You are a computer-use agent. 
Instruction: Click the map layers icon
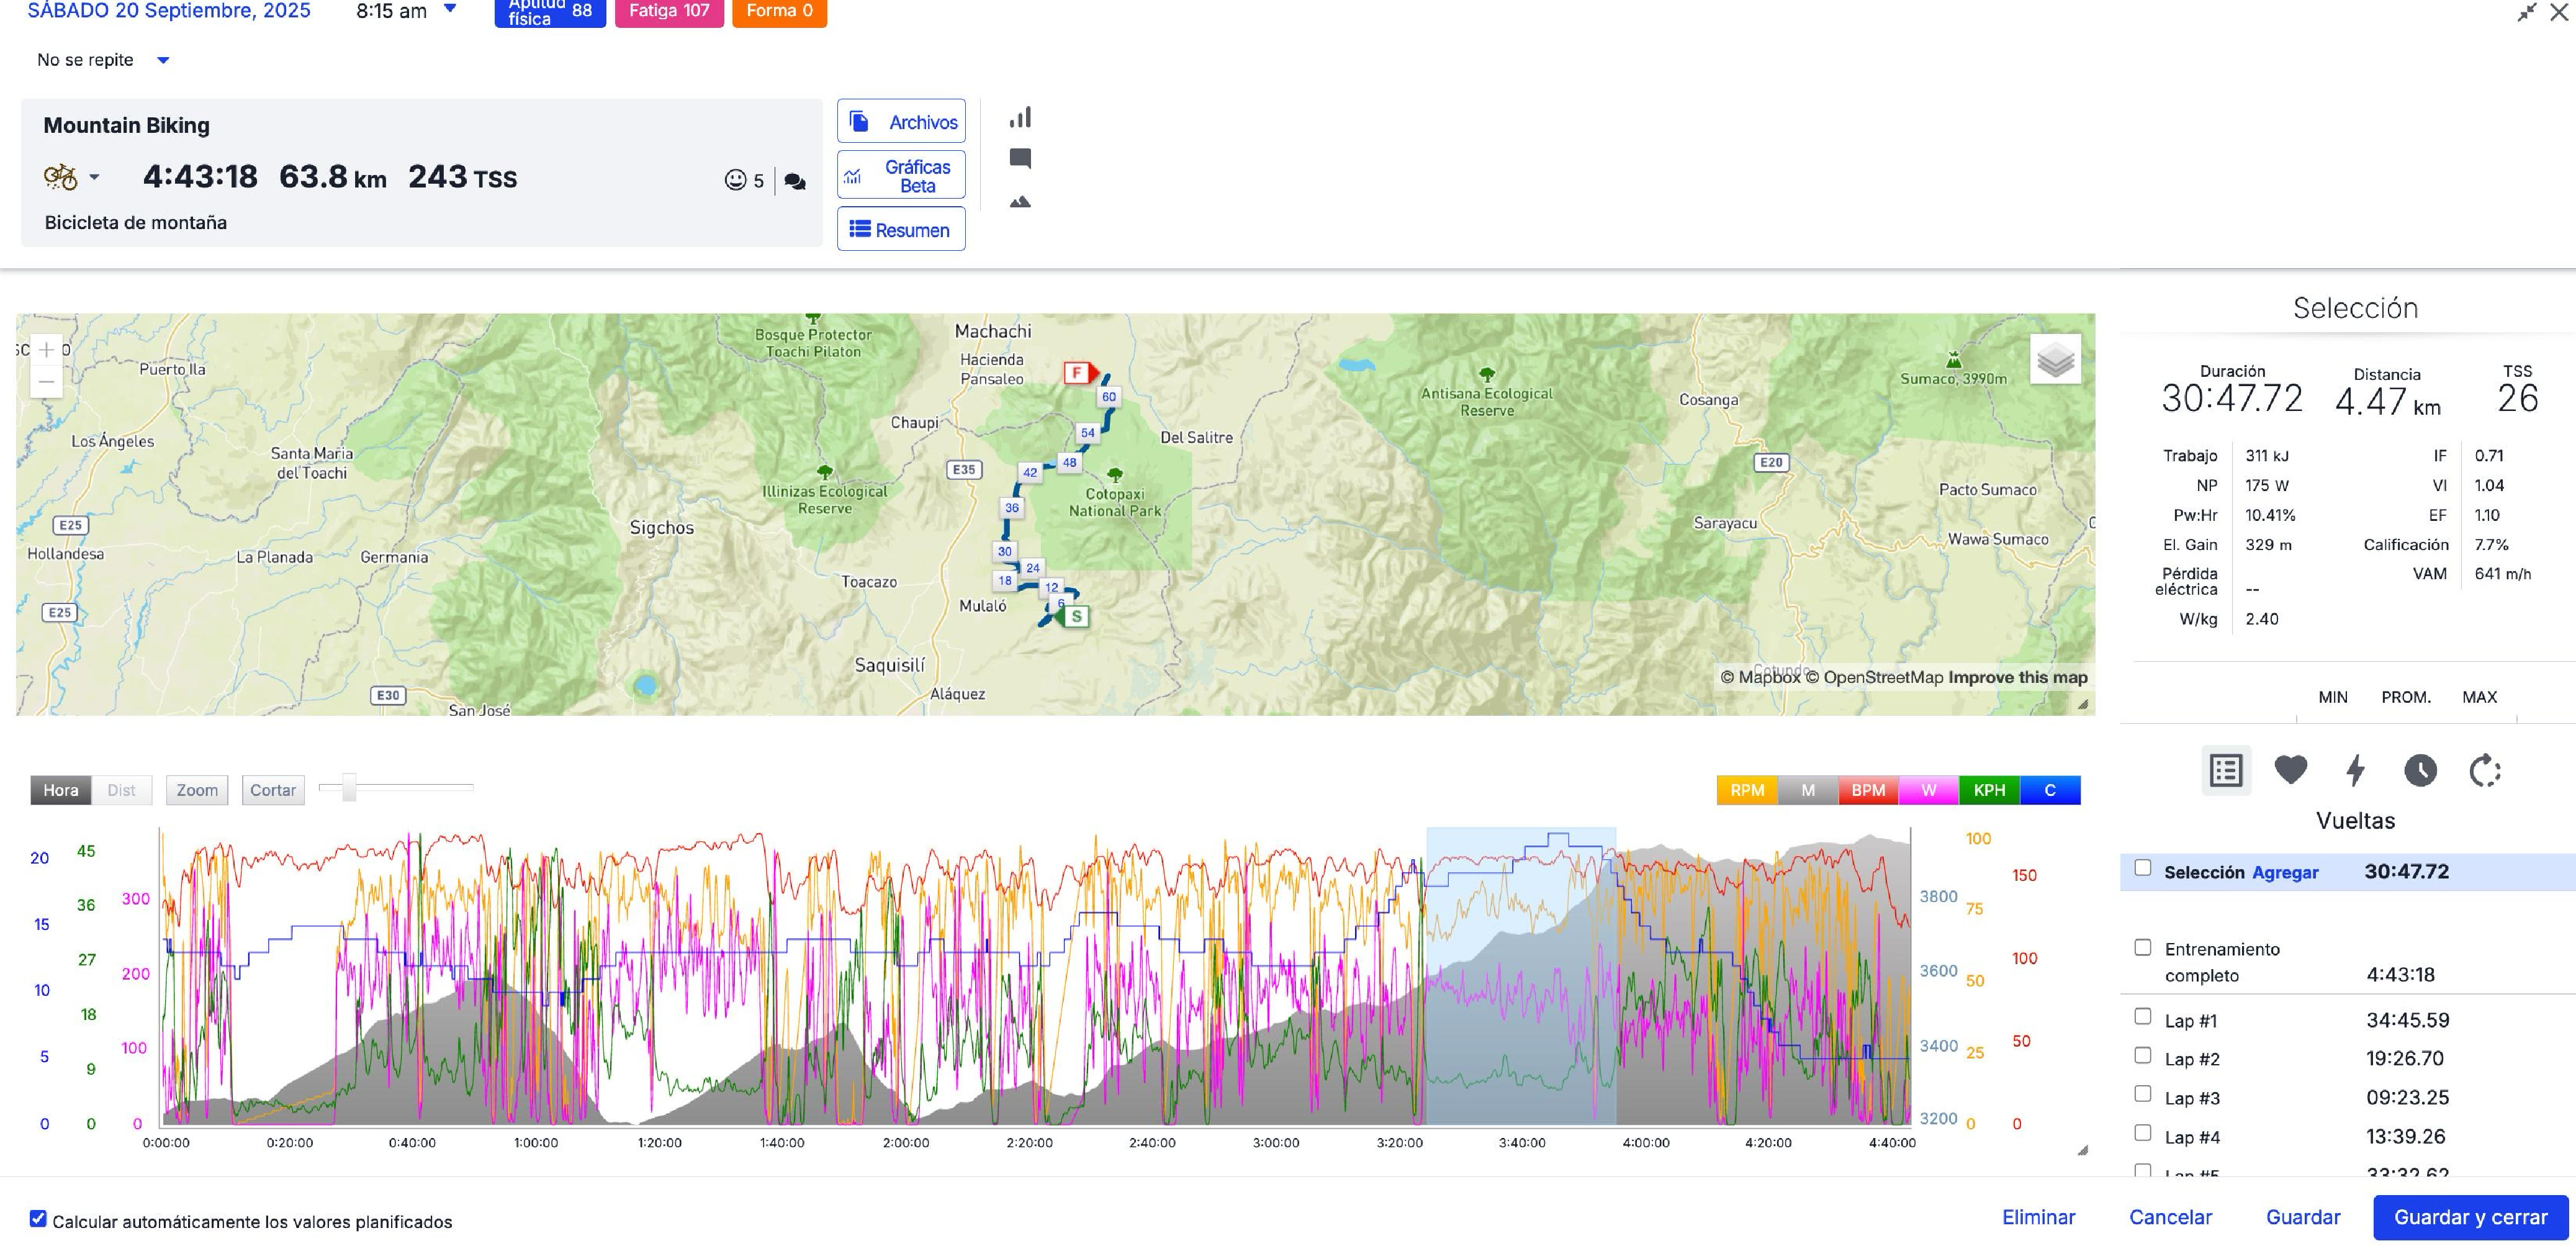(2055, 360)
